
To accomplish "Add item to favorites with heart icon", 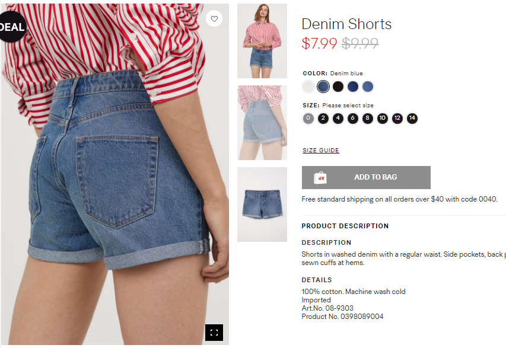I will tap(214, 19).
